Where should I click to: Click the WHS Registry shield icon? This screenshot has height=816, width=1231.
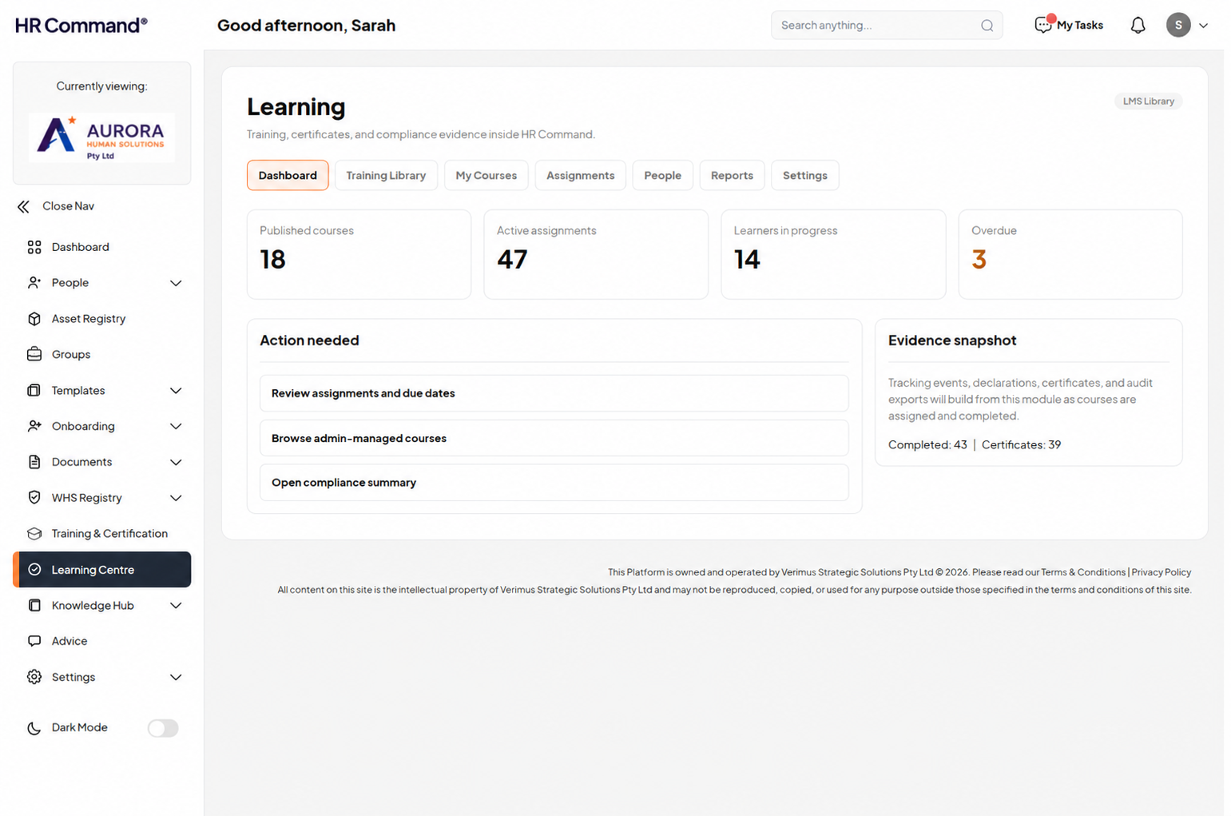point(34,497)
